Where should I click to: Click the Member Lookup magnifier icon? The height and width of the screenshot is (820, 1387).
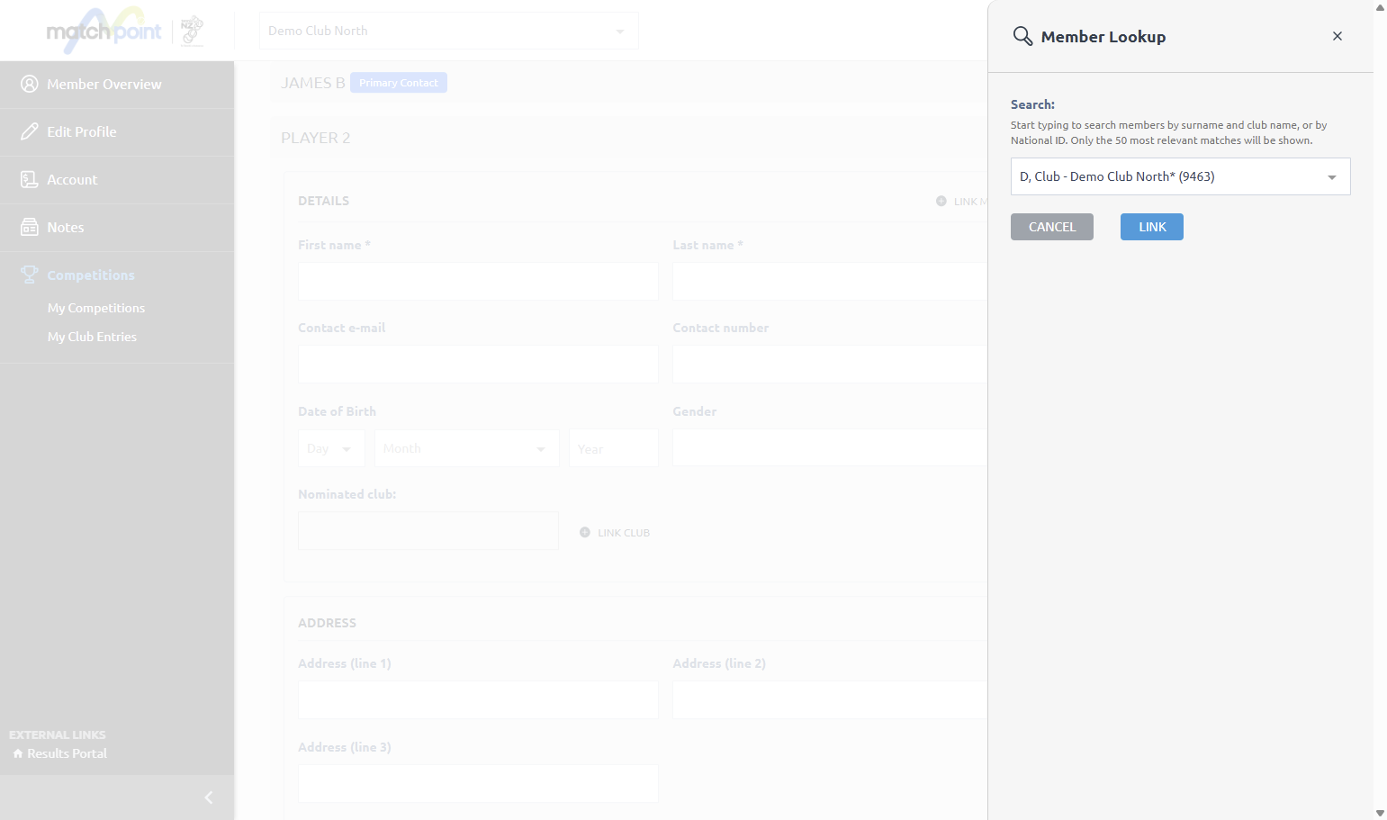click(1022, 36)
